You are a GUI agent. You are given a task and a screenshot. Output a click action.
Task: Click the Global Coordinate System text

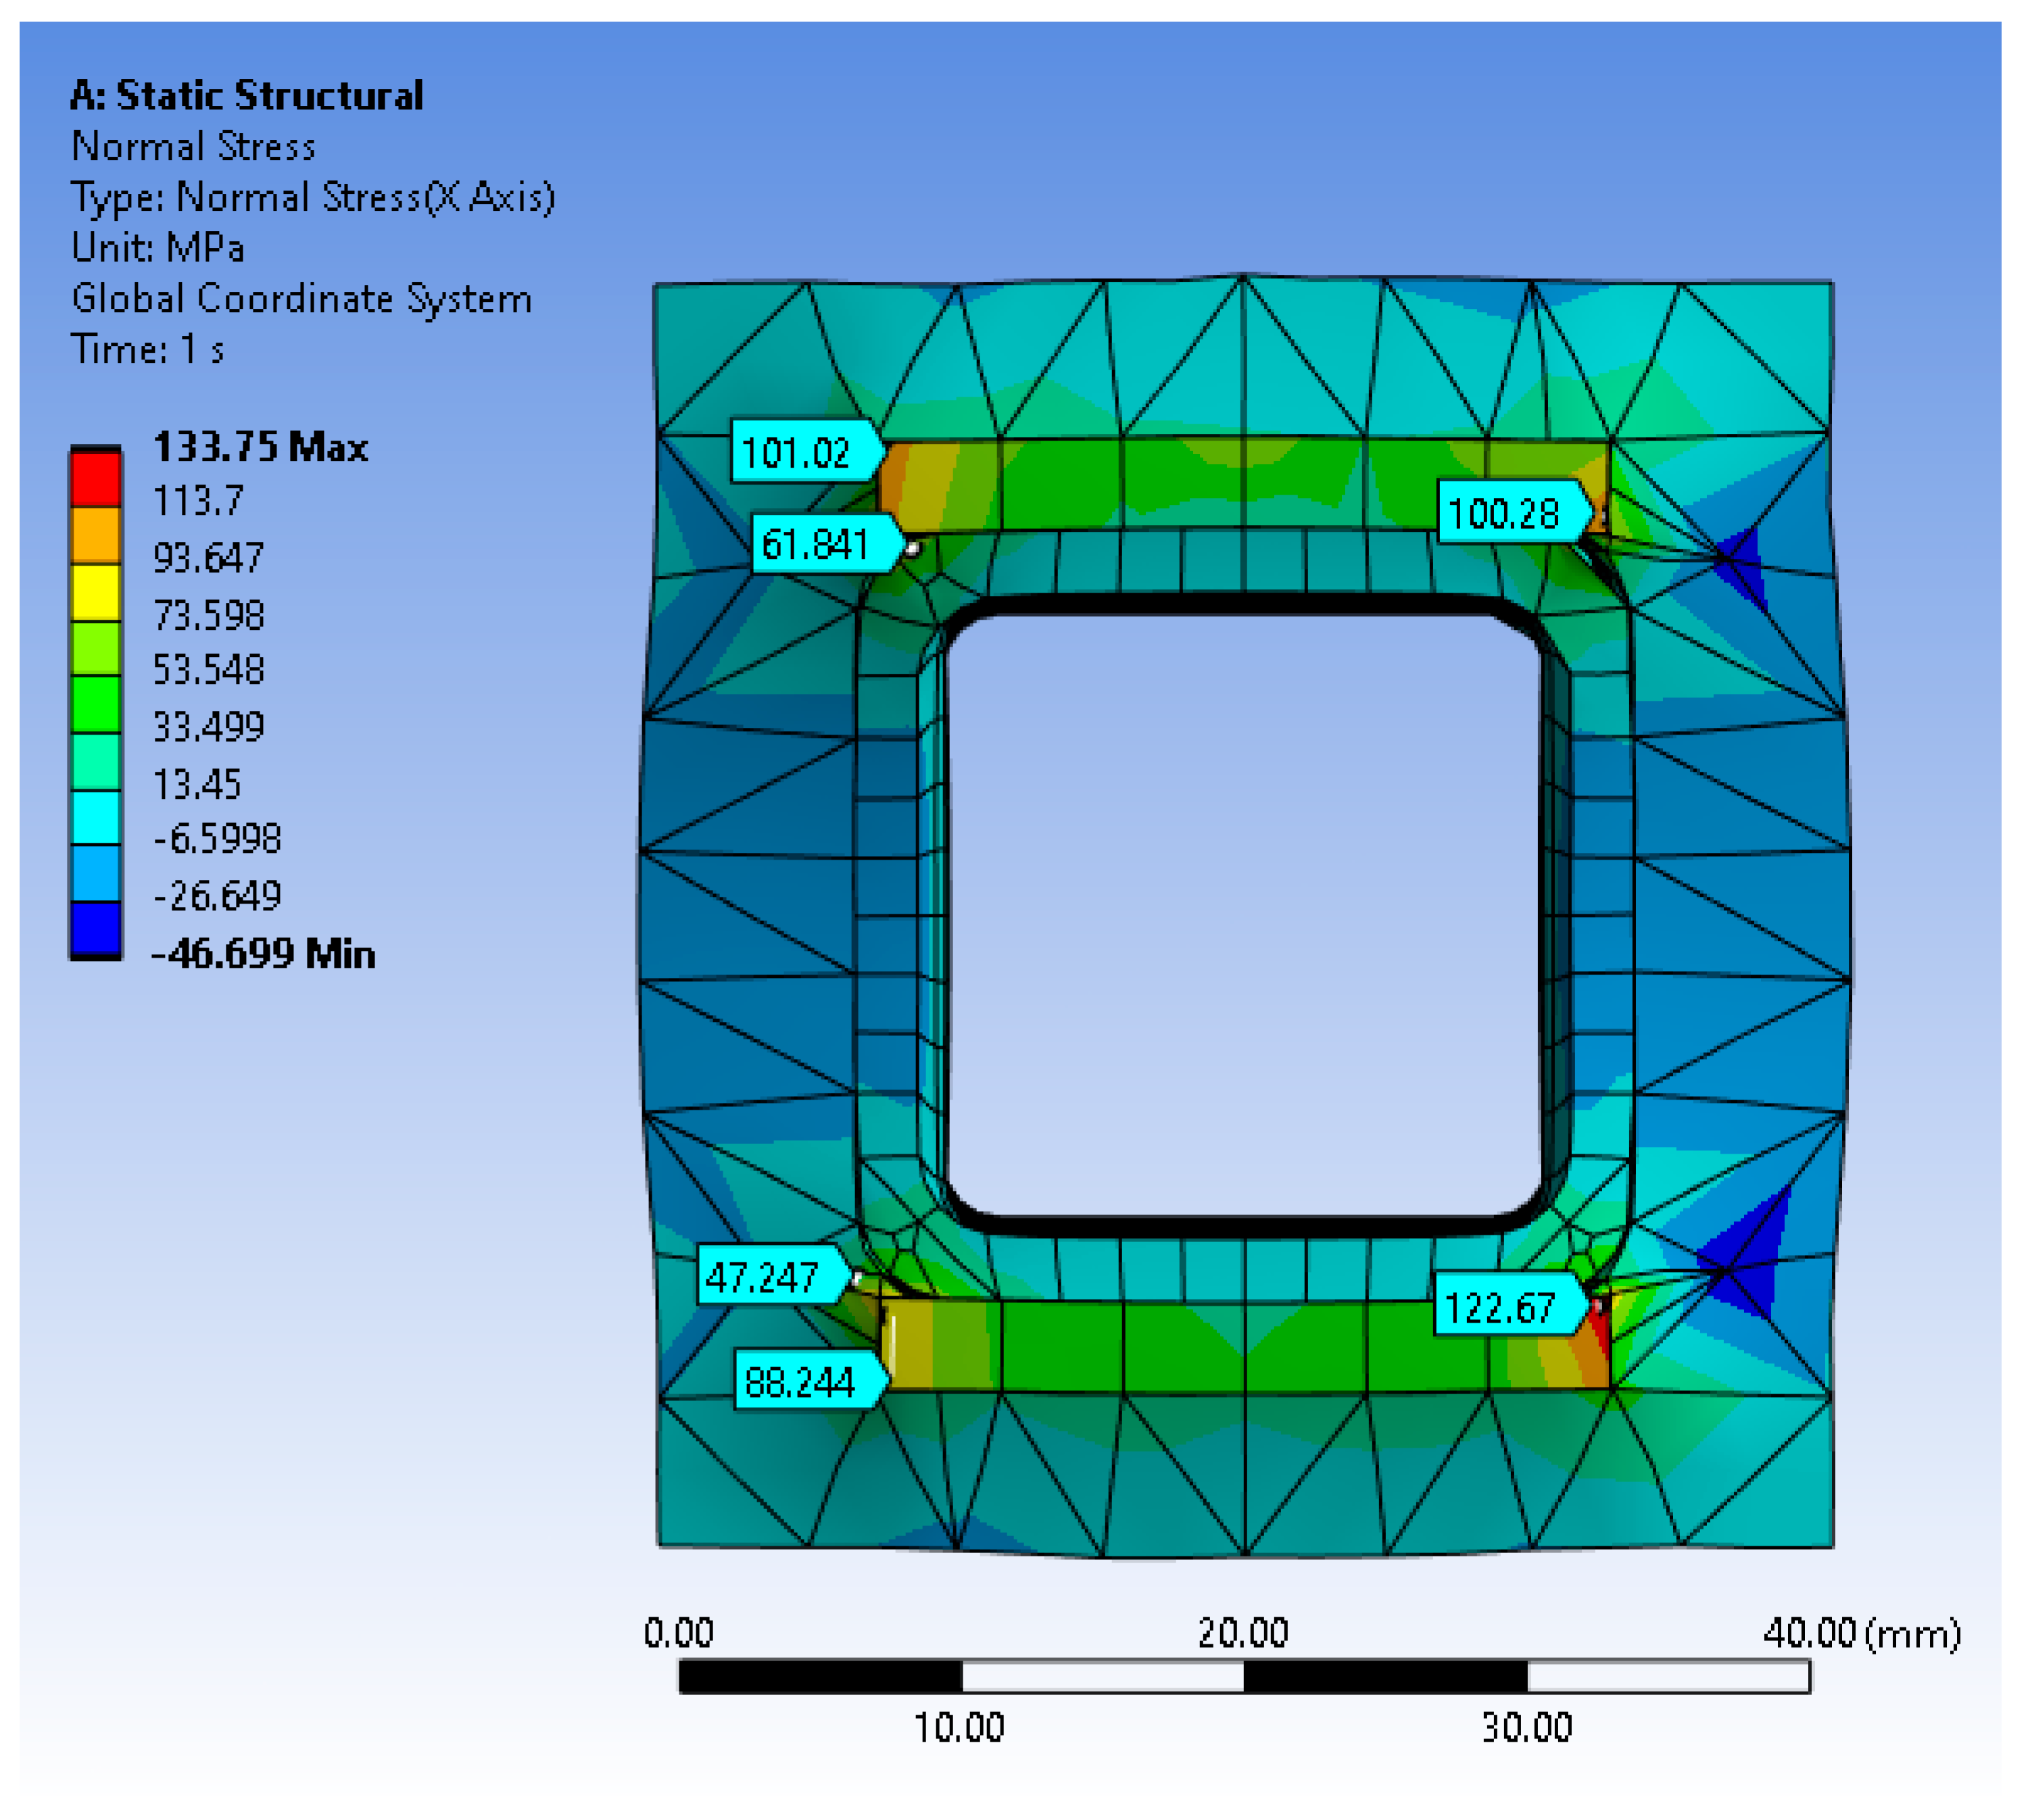[x=301, y=299]
